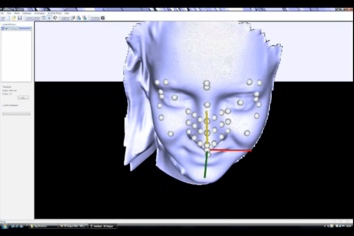
Task: Open the File menu
Action: (2, 13)
